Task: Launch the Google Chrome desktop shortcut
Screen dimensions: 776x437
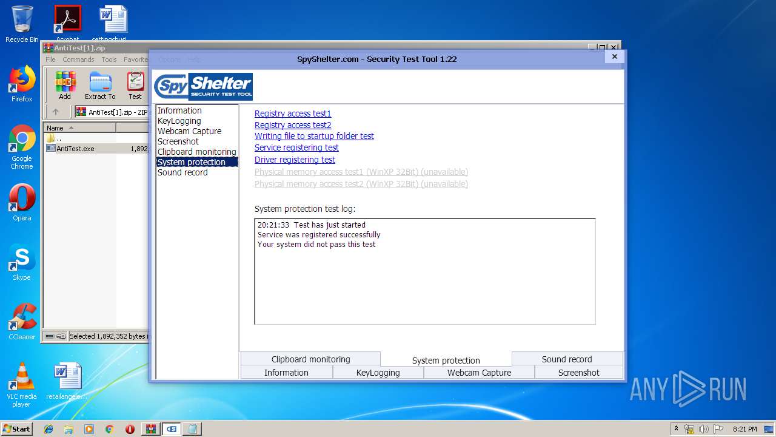Action: (22, 147)
